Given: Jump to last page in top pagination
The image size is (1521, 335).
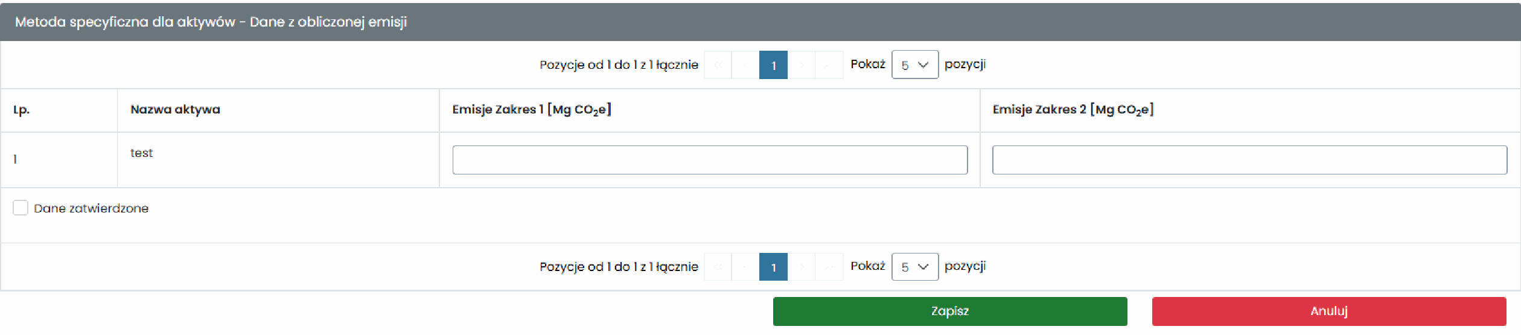Looking at the screenshot, I should (x=829, y=65).
